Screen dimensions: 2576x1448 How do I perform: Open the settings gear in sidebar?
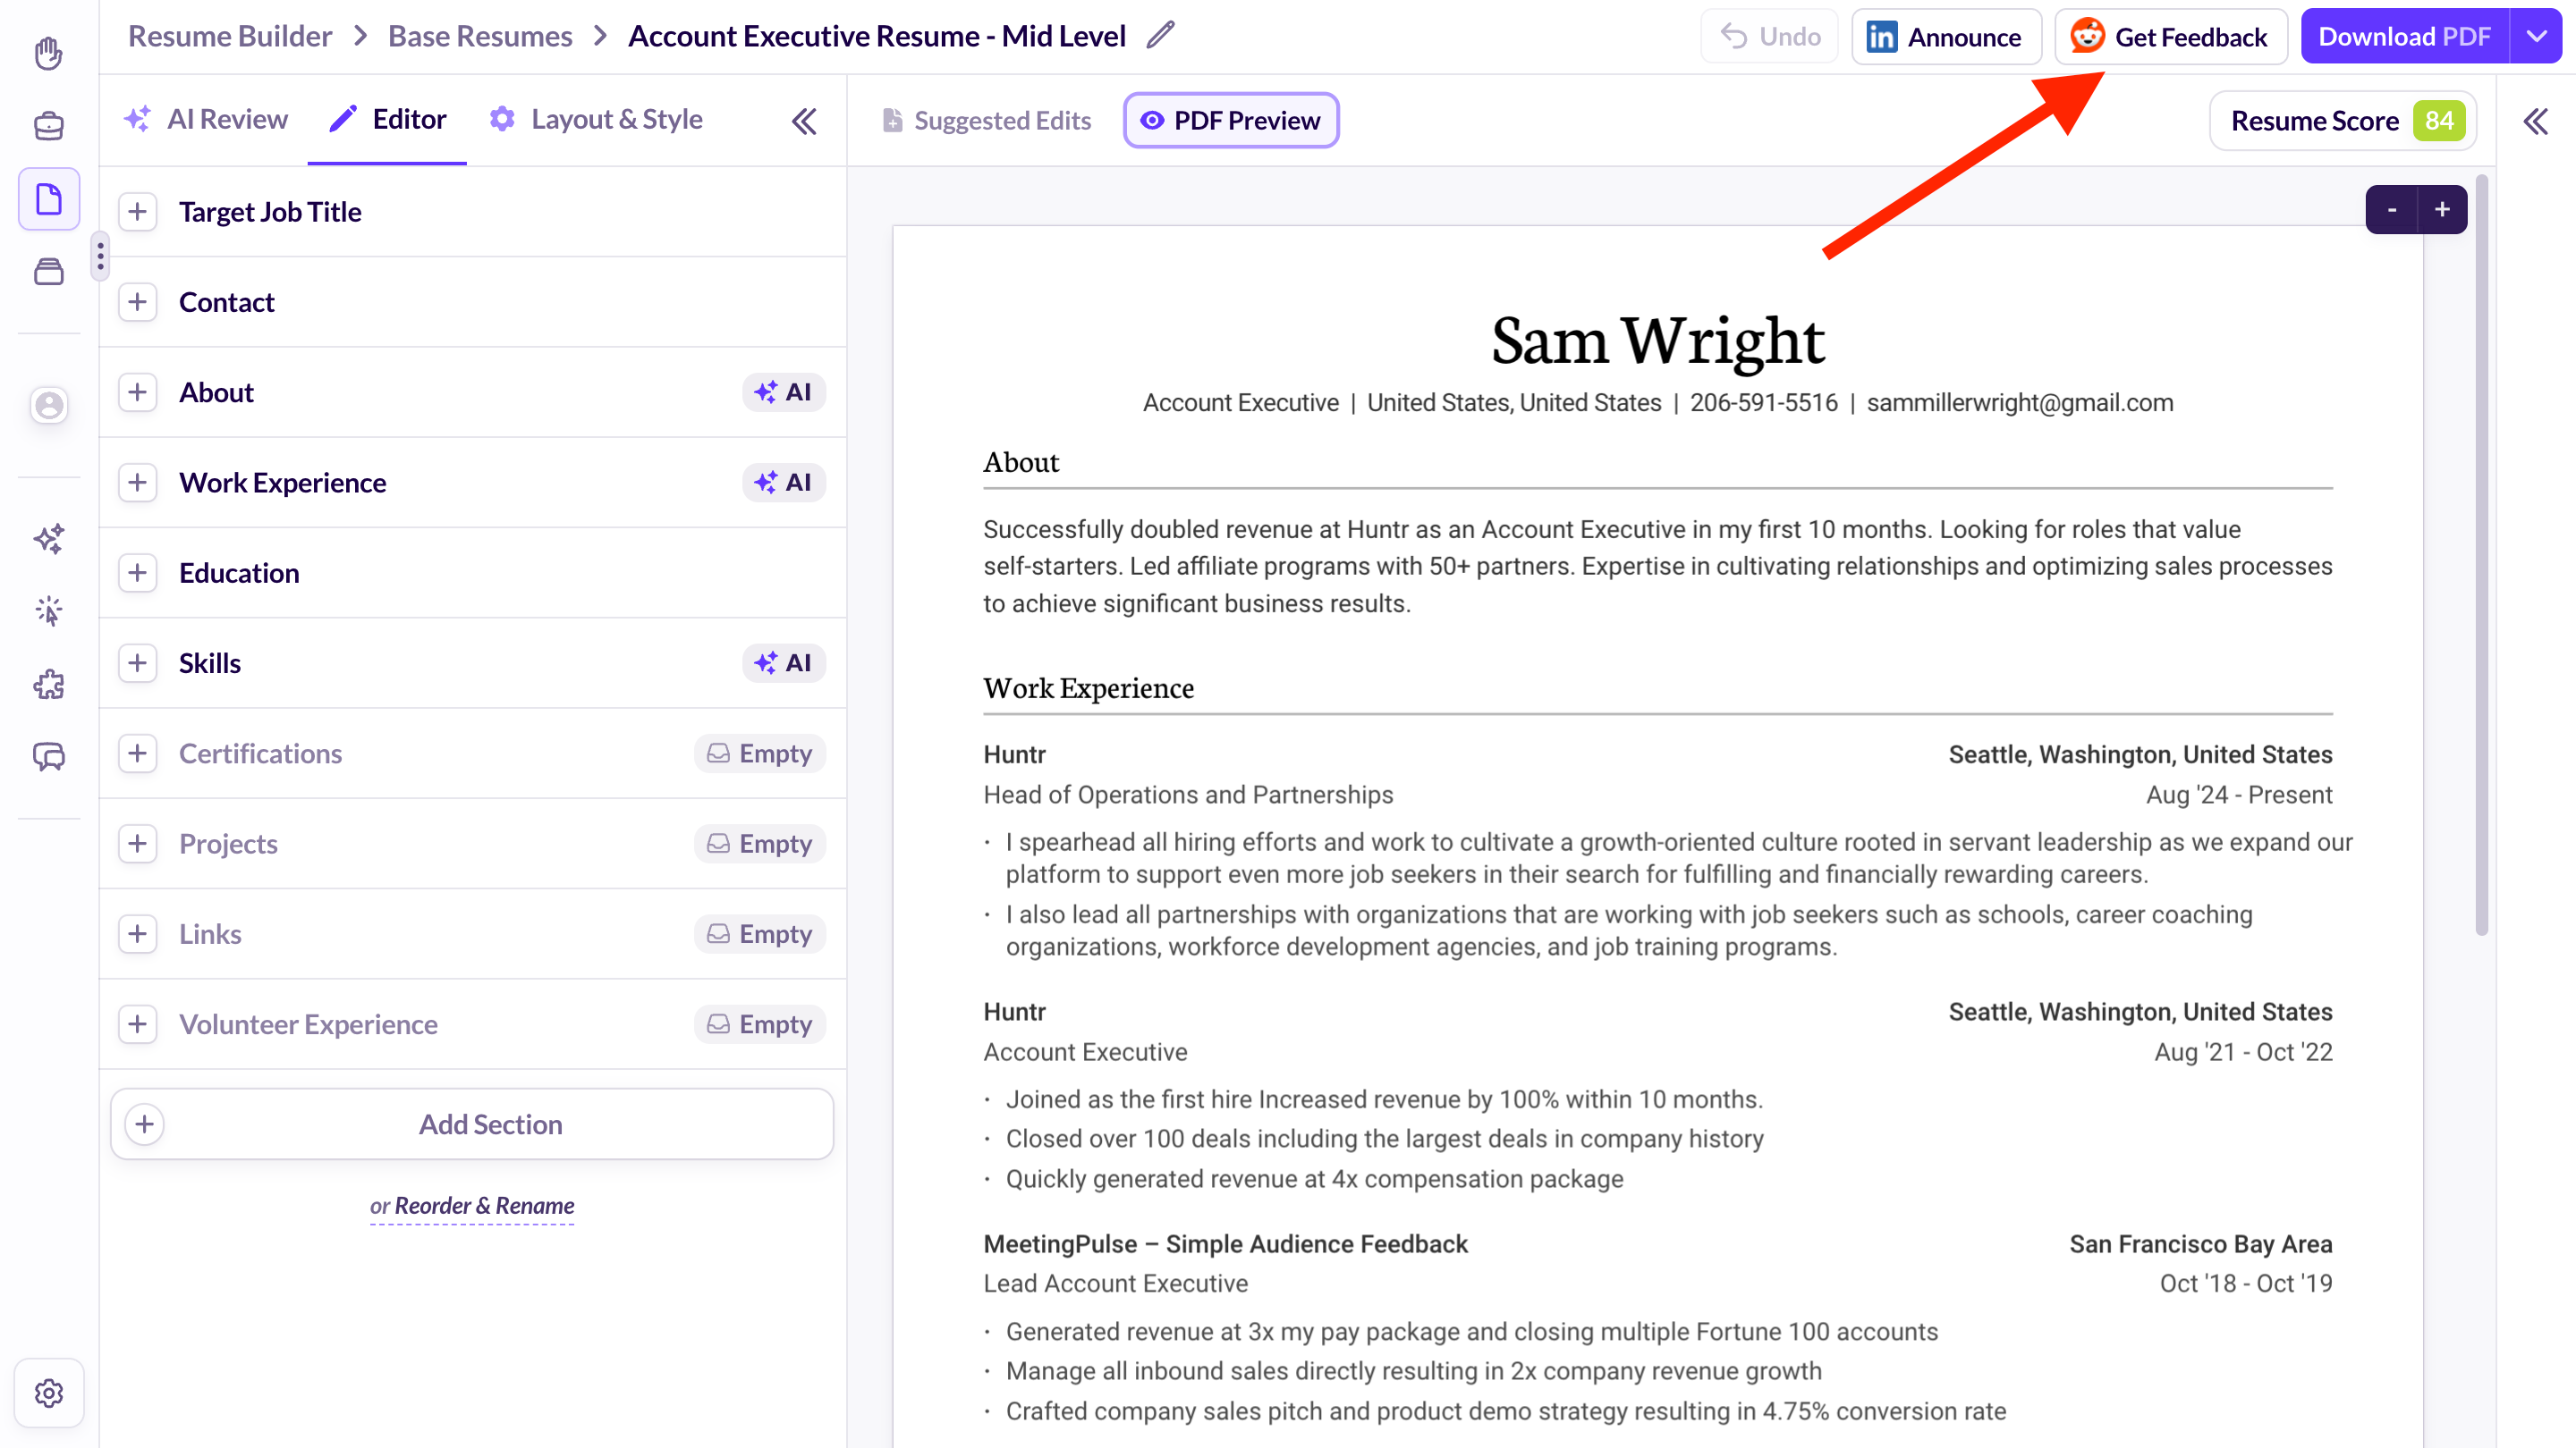pos(48,1392)
